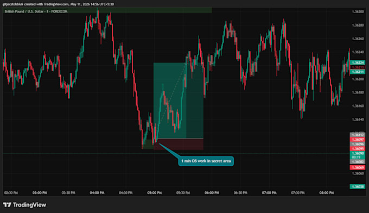Click the 1.36180 price axis tick
Screen dimensions: 369x213
click(358, 92)
